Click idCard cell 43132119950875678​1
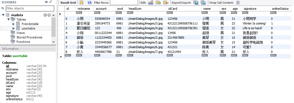 [184, 28]
